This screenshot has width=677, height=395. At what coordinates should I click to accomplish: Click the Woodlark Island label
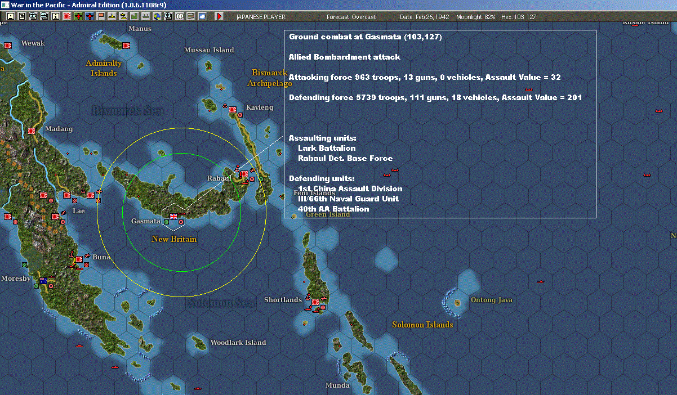[238, 343]
